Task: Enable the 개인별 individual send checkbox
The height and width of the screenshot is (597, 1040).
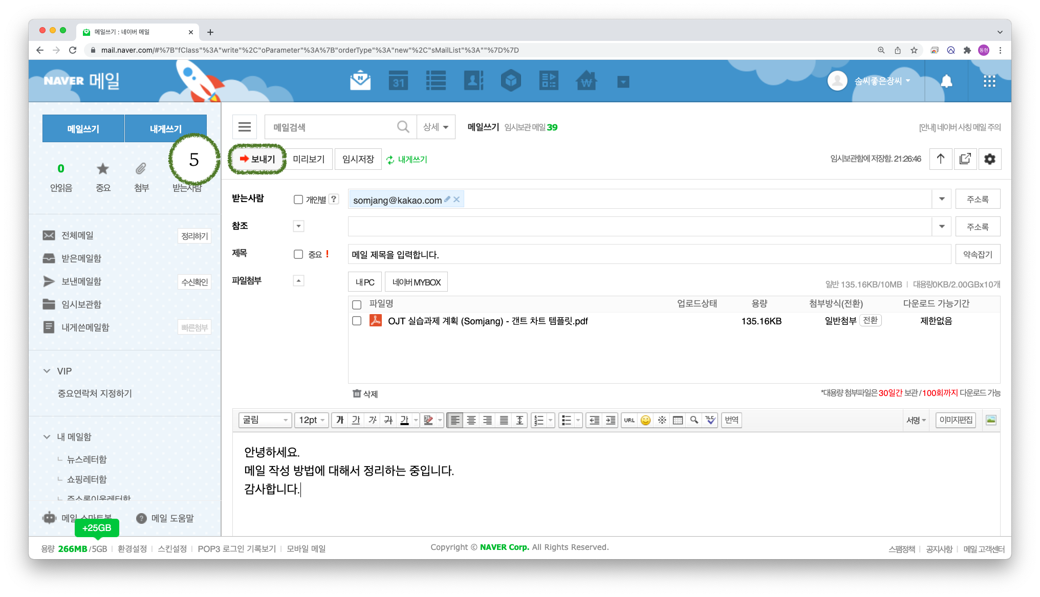Action: pos(298,200)
